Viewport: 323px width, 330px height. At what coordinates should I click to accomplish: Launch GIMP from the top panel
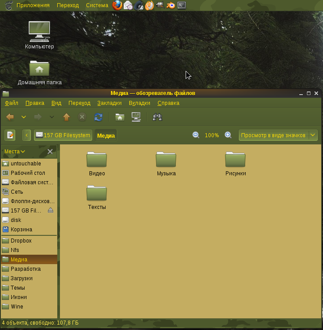pos(160,5)
